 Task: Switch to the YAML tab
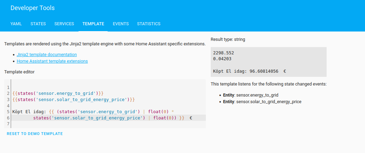click(x=16, y=24)
